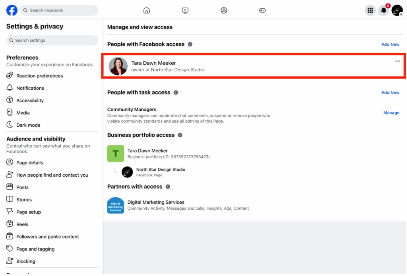
Task: Show info about Business portfolio access
Action: click(x=180, y=135)
